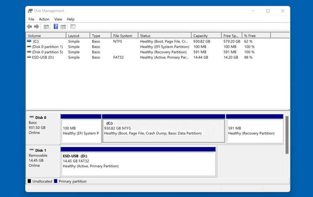Click the Properties/Settings toolbar icon
This screenshot has height=197, width=313.
73,26
